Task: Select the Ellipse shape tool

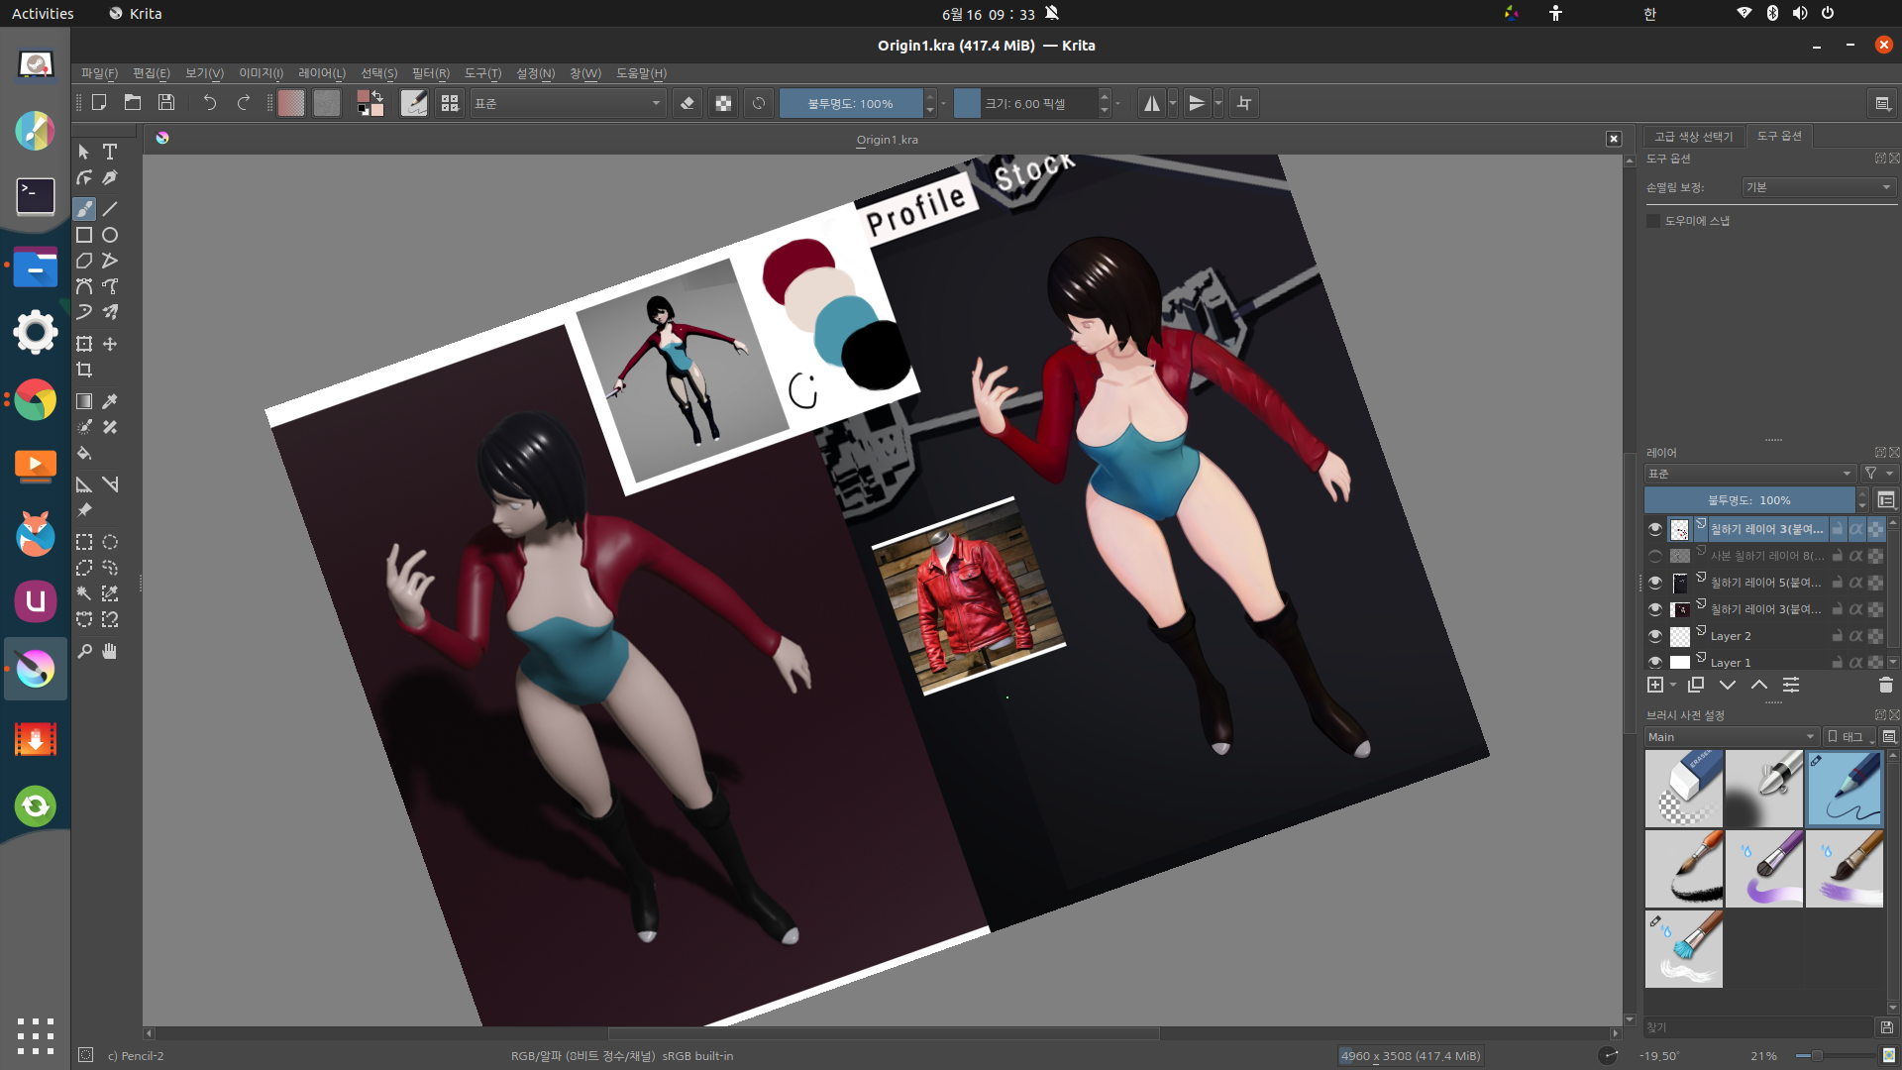Action: pyautogui.click(x=110, y=235)
